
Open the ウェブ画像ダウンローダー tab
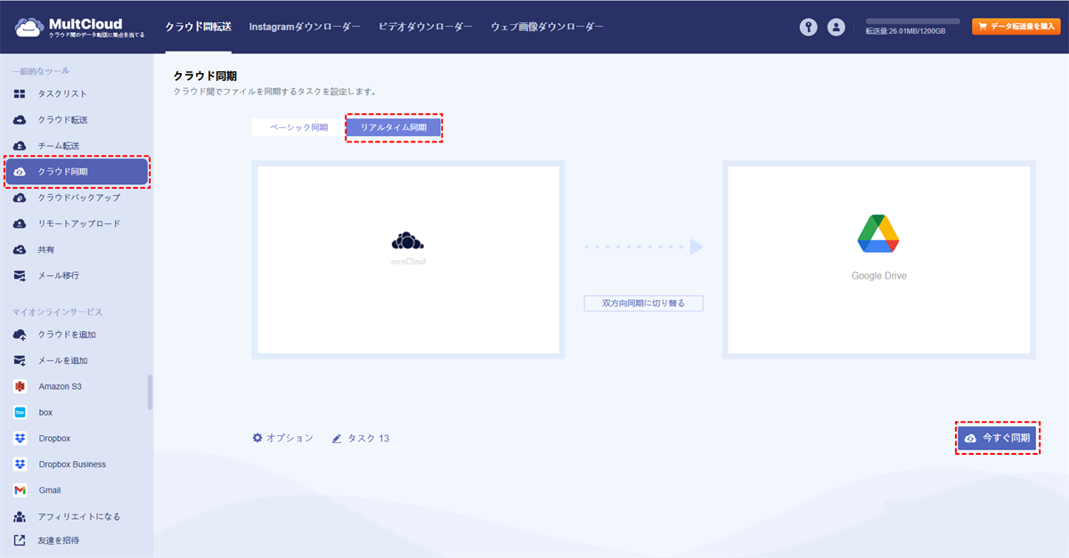tap(547, 27)
